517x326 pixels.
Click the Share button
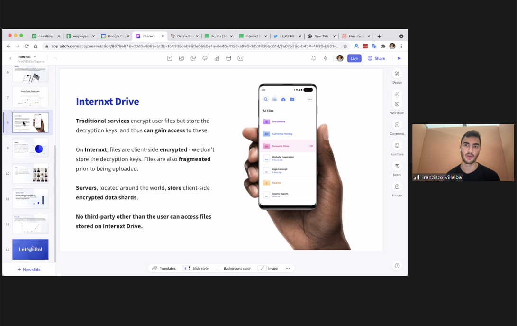pos(377,58)
